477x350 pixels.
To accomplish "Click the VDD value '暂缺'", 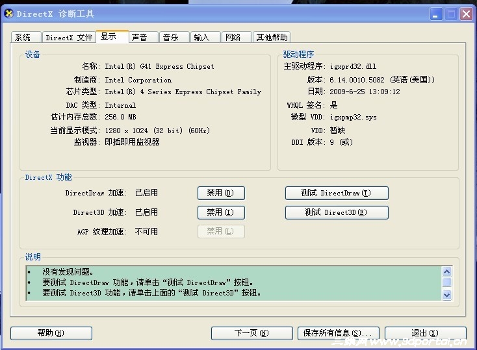I will tap(337, 131).
